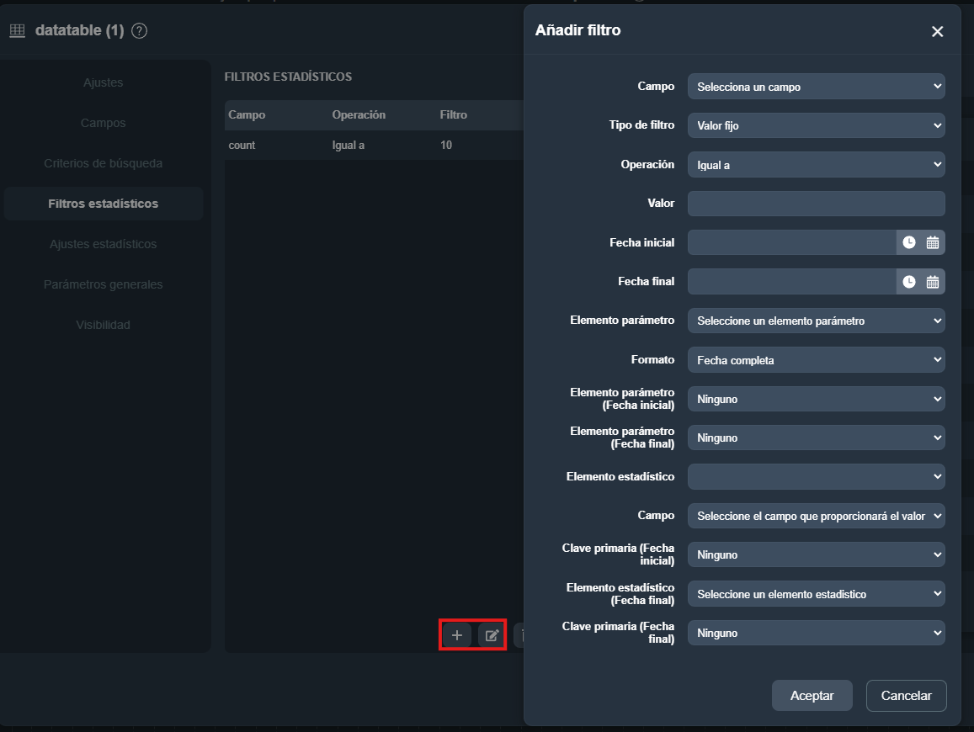The image size is (974, 732).
Task: Open the time picker for Fecha final
Action: (908, 281)
